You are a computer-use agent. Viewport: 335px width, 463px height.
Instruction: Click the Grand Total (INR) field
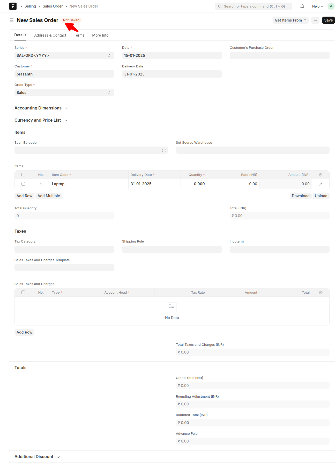point(253,386)
